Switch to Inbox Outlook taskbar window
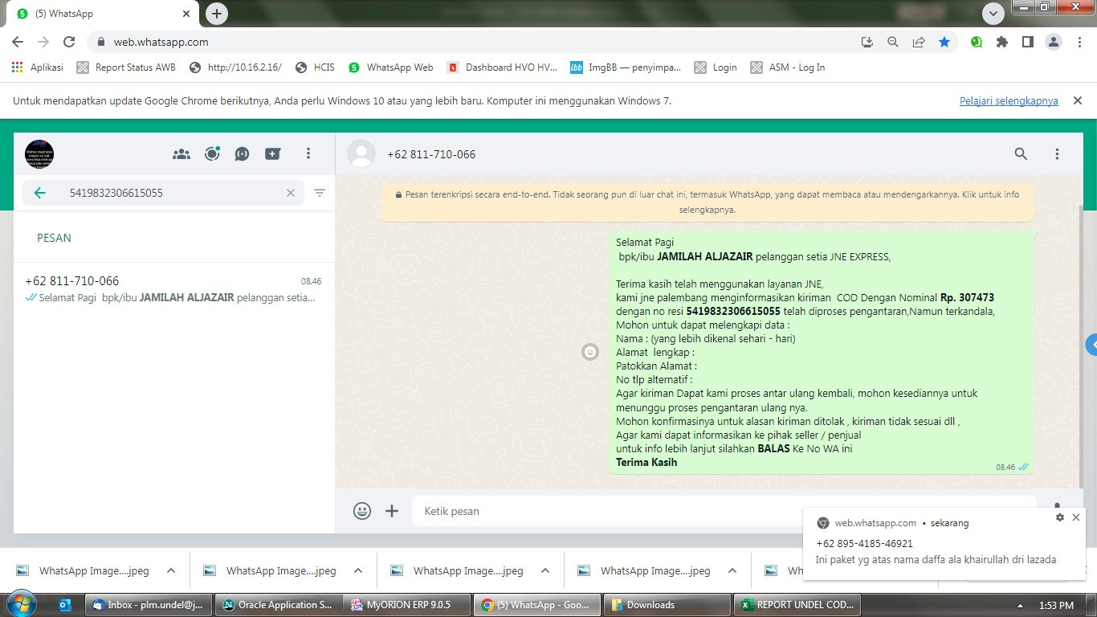This screenshot has height=617, width=1097. tap(149, 605)
